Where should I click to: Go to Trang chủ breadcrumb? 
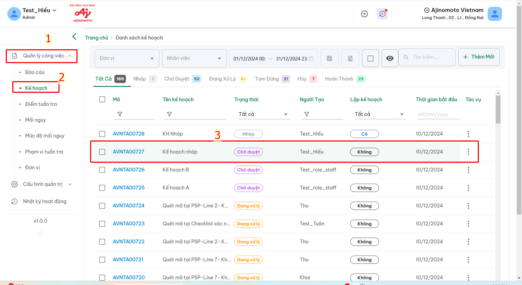[96, 38]
